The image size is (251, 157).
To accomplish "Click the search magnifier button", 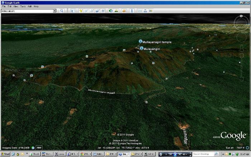I will click(x=62, y=11).
